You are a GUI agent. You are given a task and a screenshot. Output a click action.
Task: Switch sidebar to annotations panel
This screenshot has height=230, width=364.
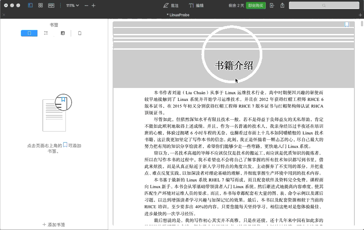63,33
